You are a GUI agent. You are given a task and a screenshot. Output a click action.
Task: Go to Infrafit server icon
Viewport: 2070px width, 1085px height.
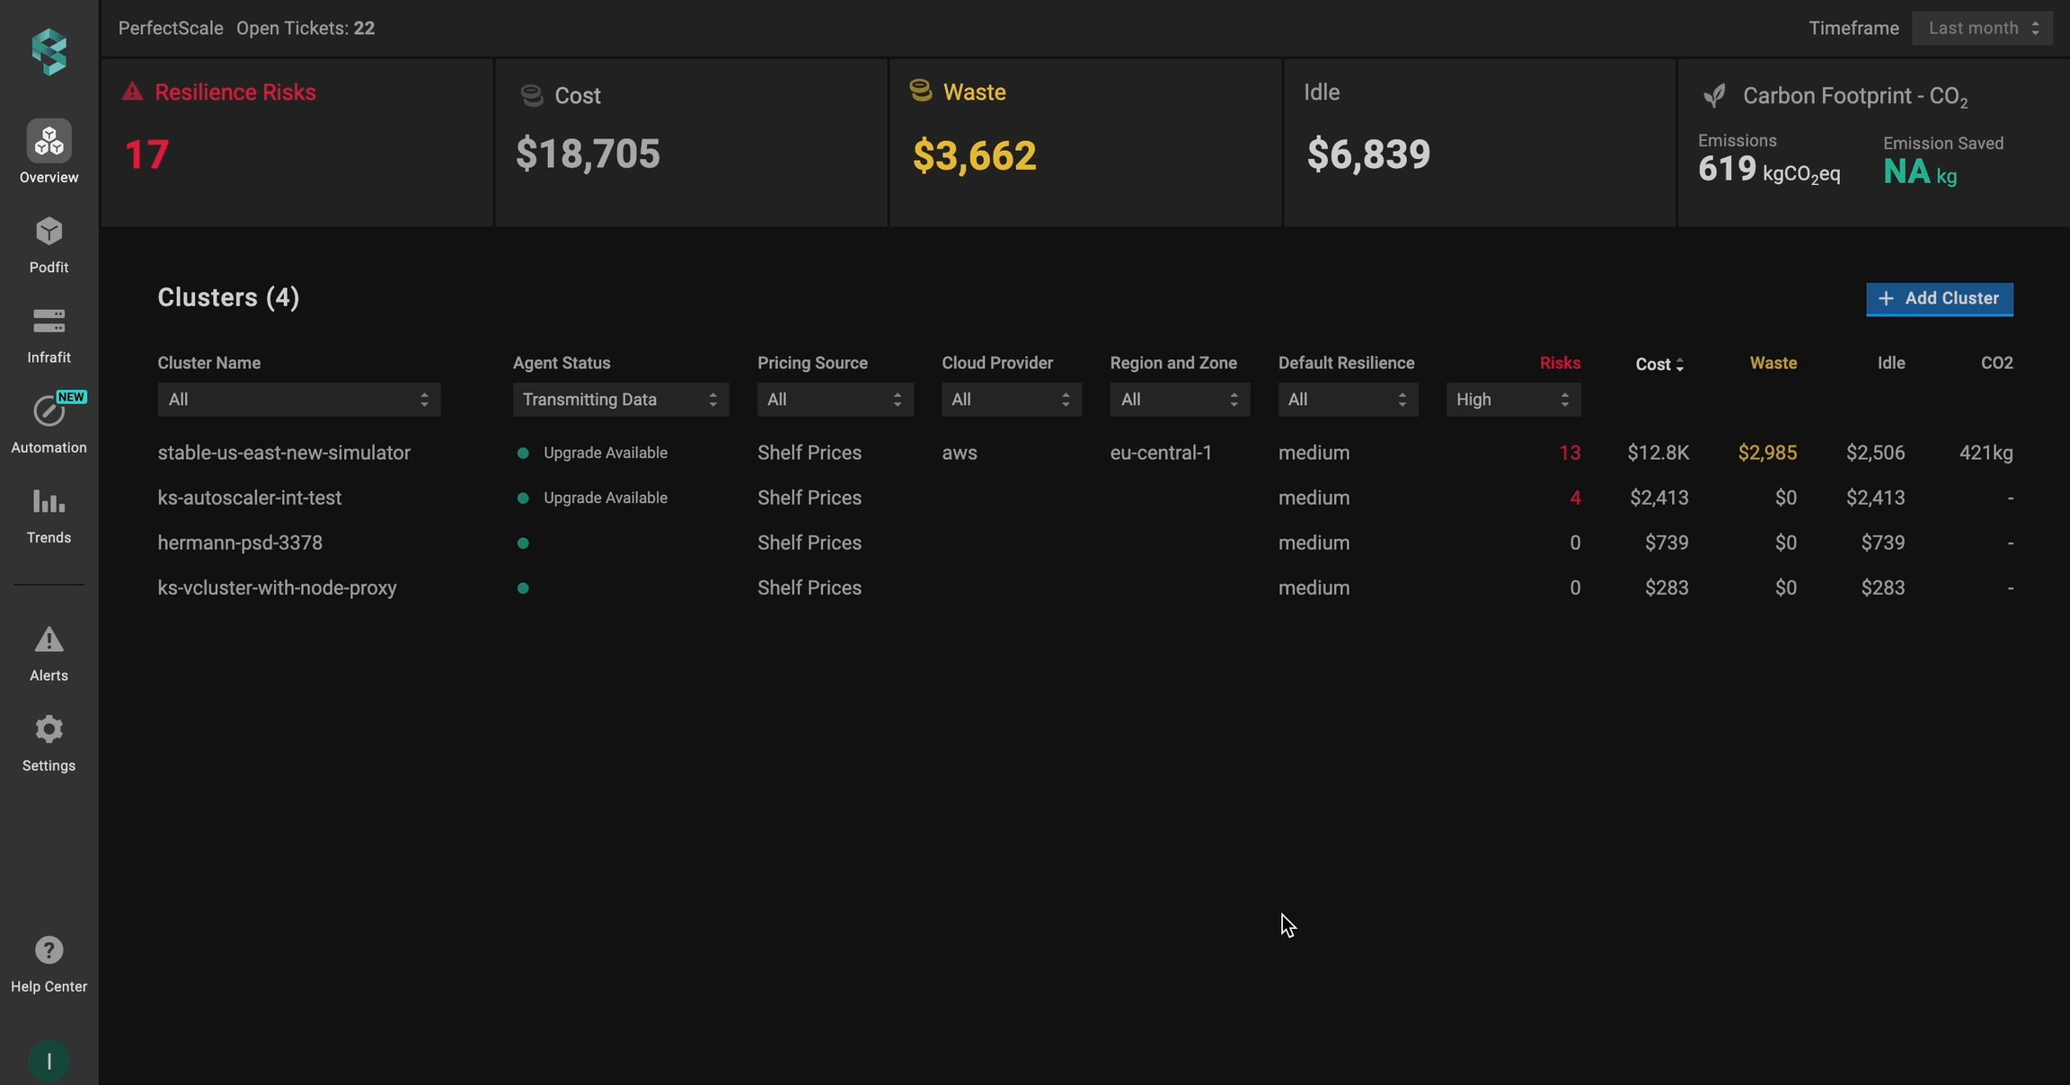coord(49,322)
